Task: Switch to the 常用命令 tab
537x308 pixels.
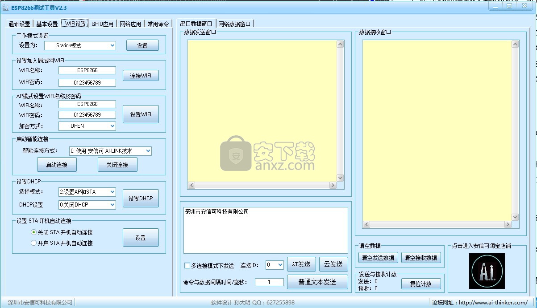Action: pyautogui.click(x=158, y=24)
